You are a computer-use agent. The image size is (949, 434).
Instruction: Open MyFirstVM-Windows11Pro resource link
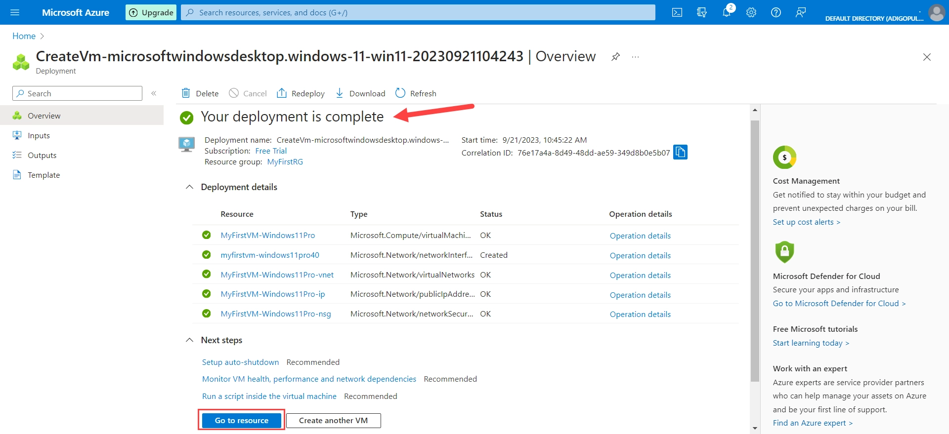pos(268,236)
